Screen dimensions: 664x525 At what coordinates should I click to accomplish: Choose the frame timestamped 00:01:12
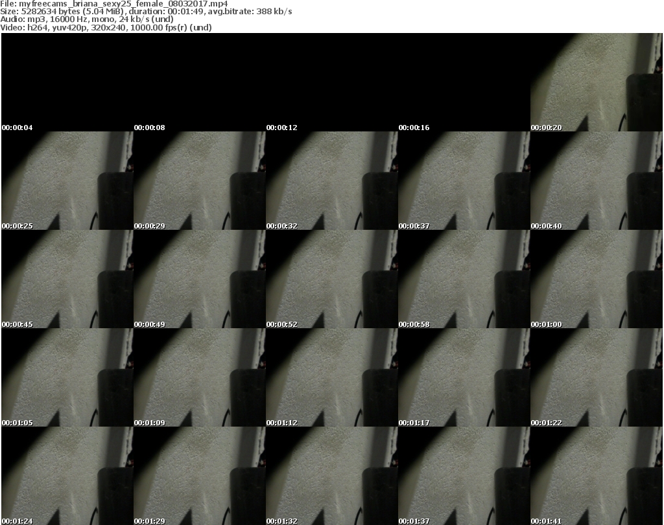[331, 377]
